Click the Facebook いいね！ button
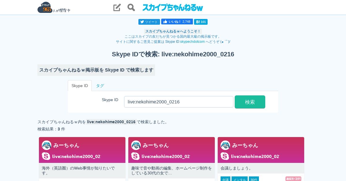The image size is (346, 181). point(177,22)
